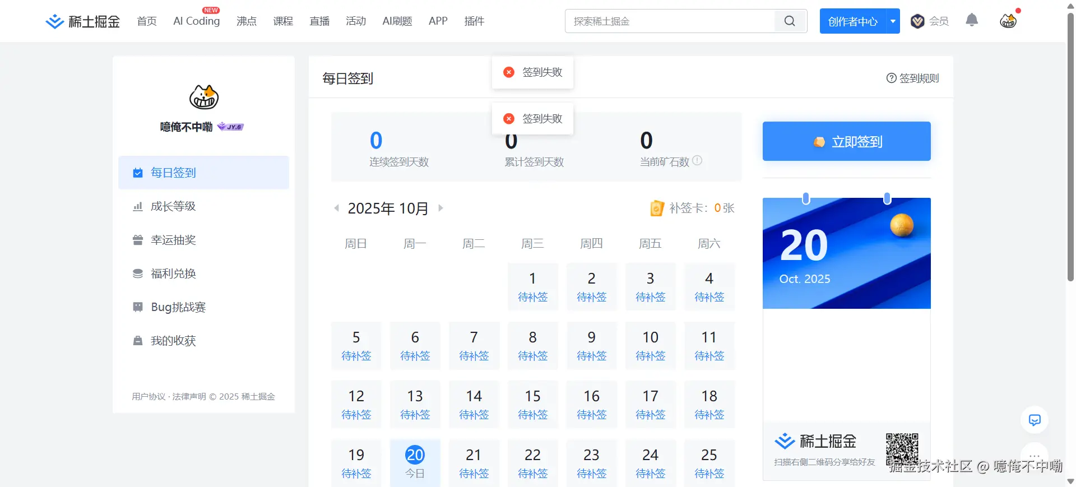Open the notification bell
Viewport: 1076px width, 487px height.
[x=972, y=21]
